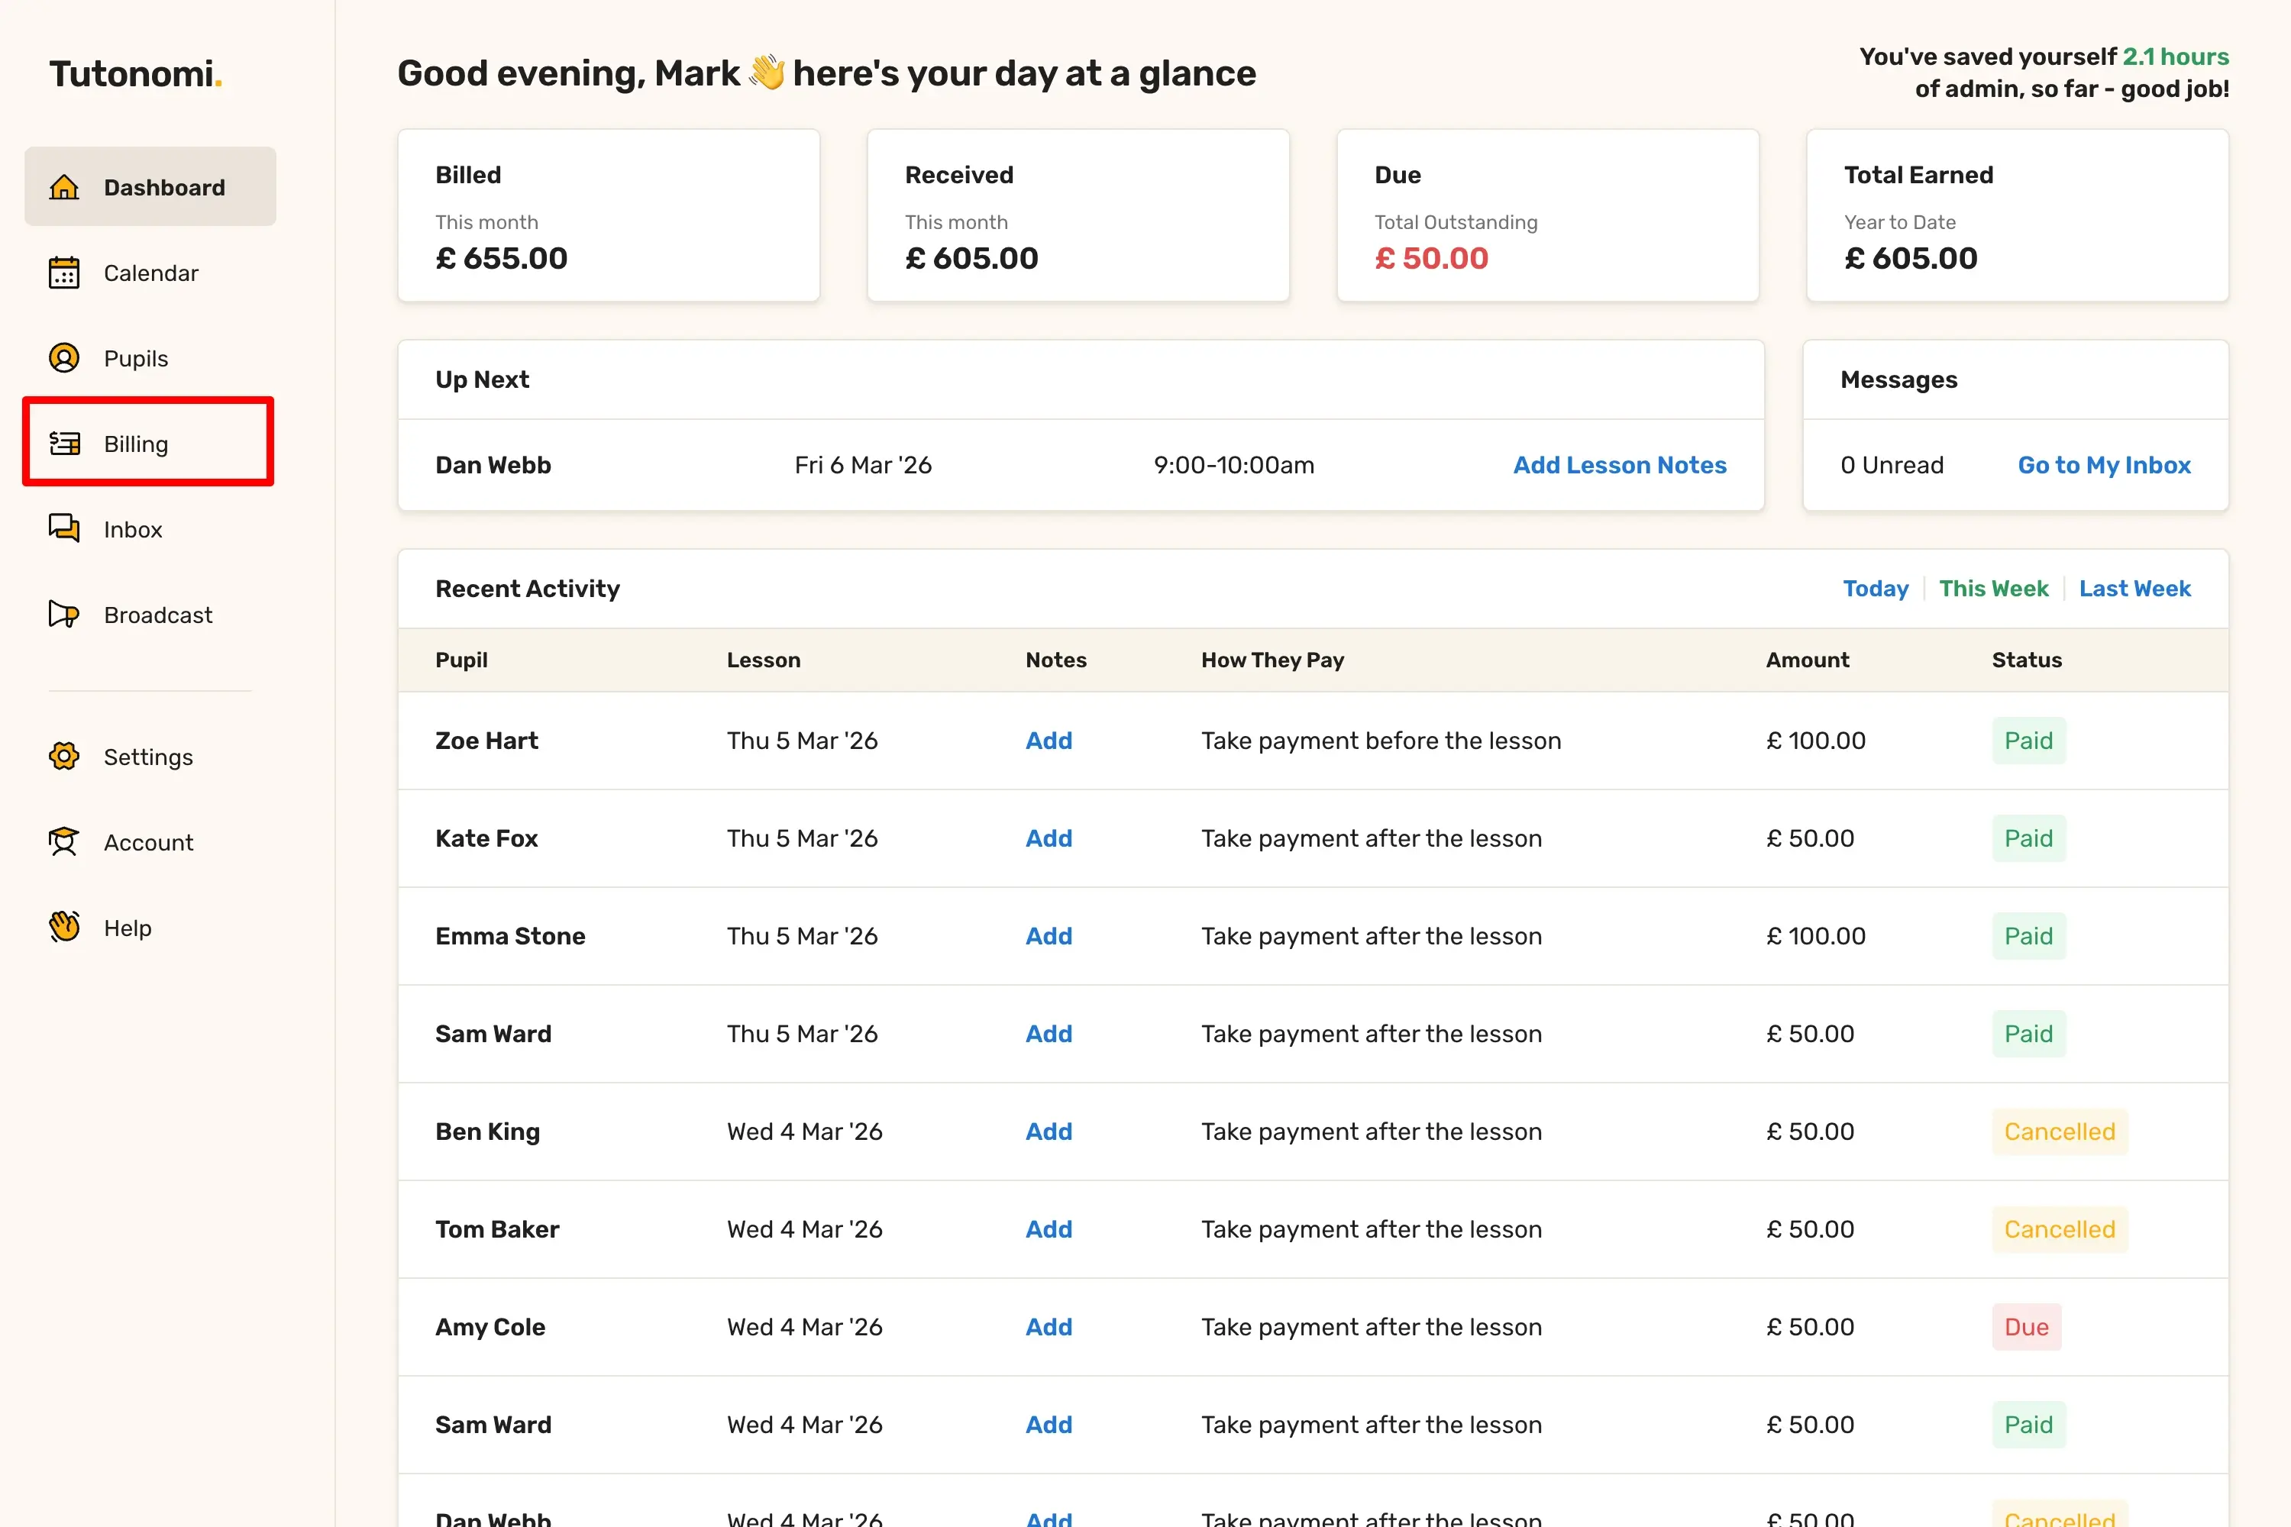Filter Recent Activity by Today

(1875, 588)
